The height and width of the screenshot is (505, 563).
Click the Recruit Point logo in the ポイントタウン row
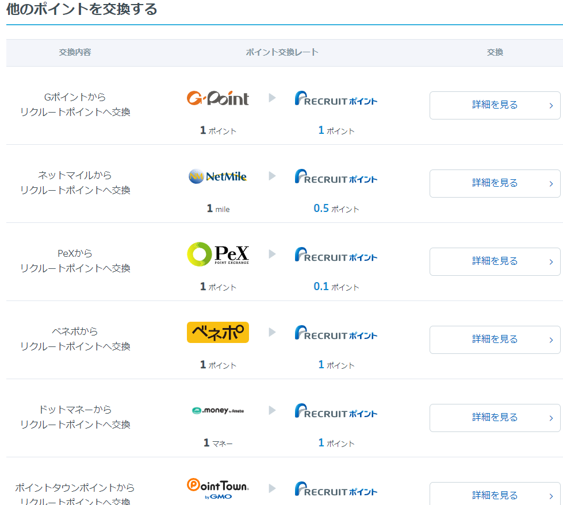click(336, 489)
